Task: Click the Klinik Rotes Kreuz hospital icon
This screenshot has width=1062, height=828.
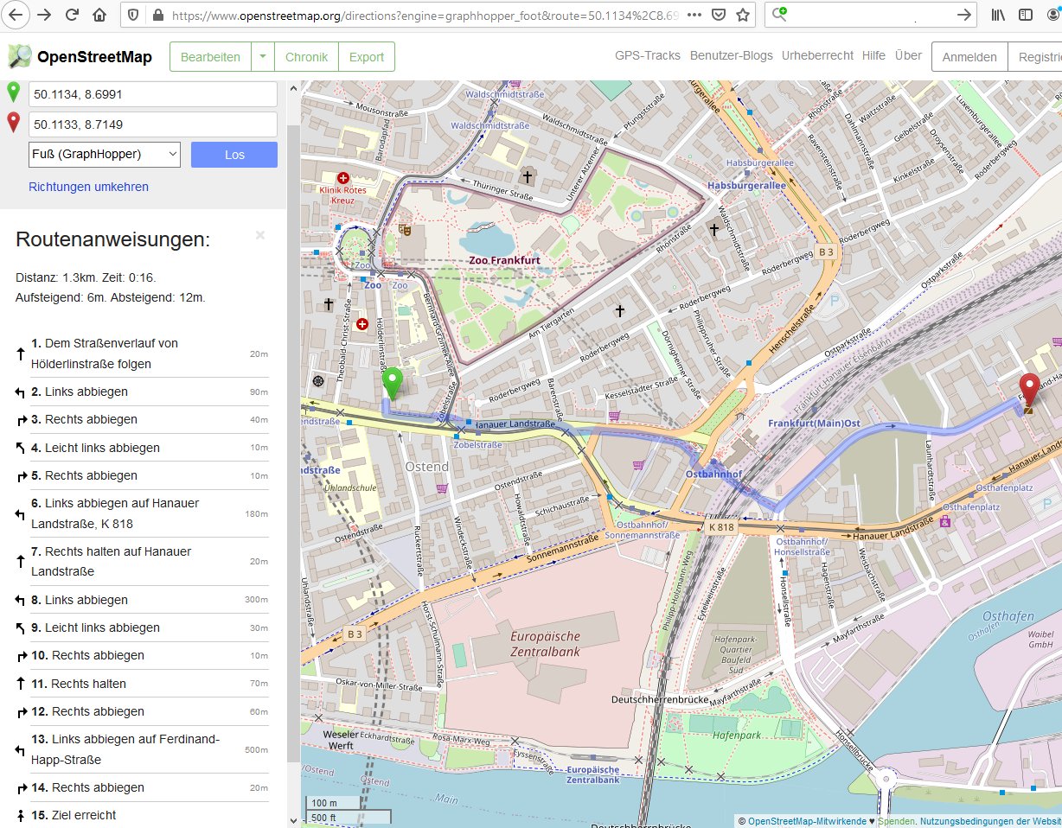Action: click(x=342, y=177)
